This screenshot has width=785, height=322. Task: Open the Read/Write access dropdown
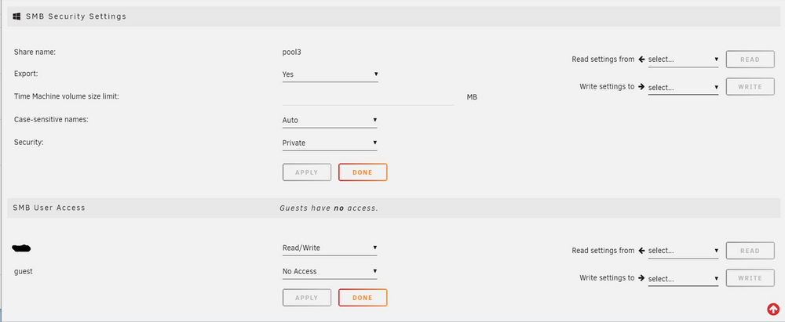[330, 248]
